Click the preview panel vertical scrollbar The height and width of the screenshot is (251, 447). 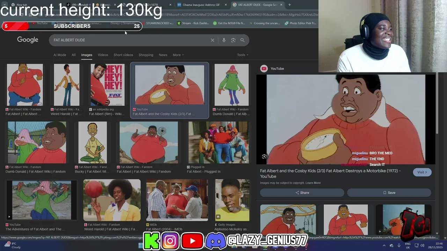pos(437,103)
